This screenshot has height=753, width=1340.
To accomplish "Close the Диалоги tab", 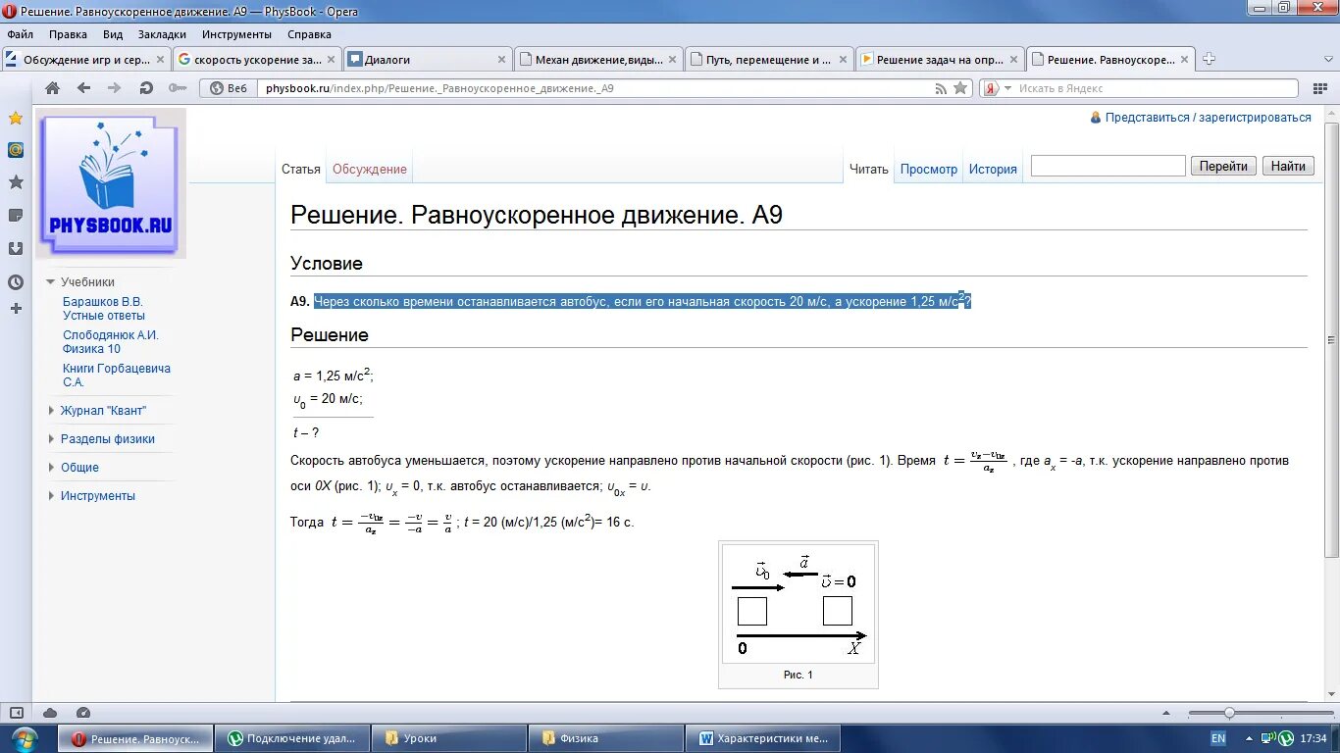I will (x=502, y=60).
